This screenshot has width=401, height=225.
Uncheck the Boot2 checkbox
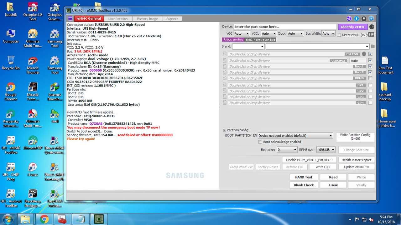370,72
